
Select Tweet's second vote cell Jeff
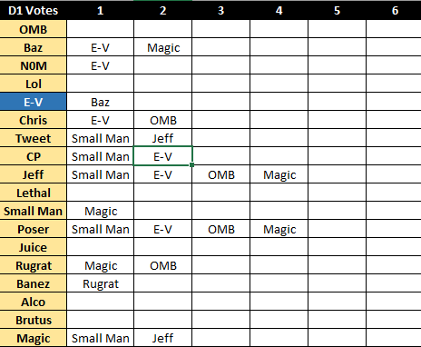tap(162, 138)
